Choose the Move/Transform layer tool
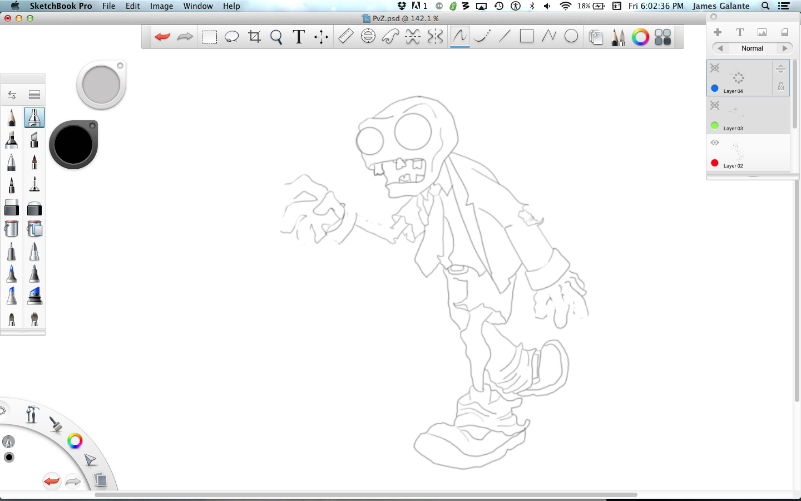This screenshot has width=801, height=501. coord(321,37)
